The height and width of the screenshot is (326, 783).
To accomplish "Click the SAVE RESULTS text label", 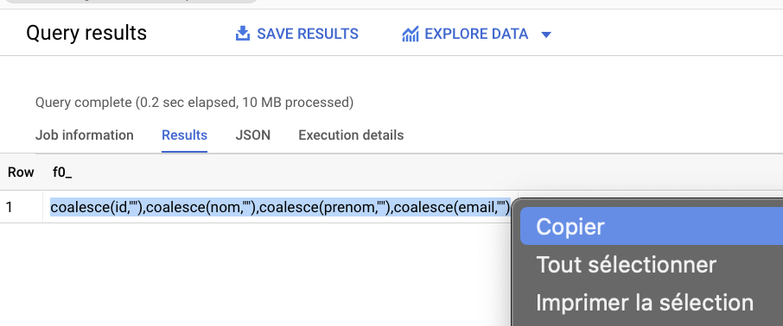I will pos(308,34).
